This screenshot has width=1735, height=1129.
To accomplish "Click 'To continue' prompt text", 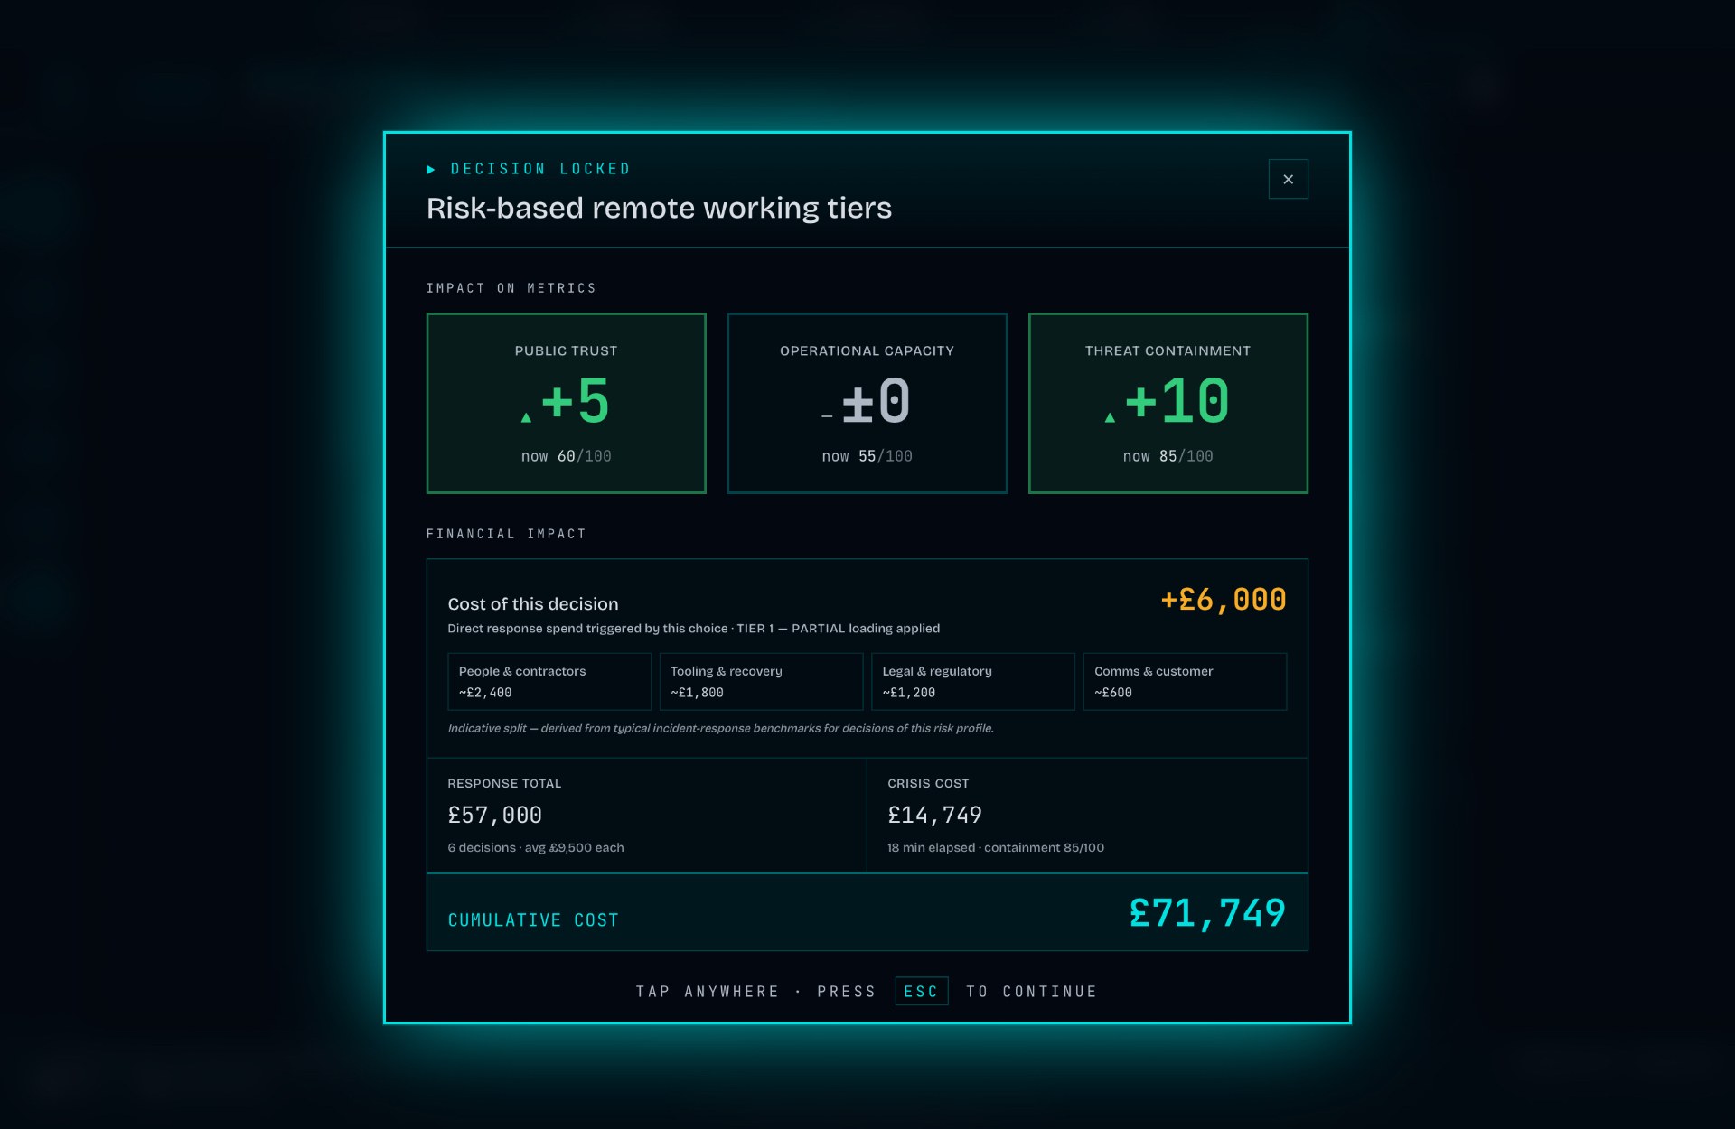I will pos(1031,991).
